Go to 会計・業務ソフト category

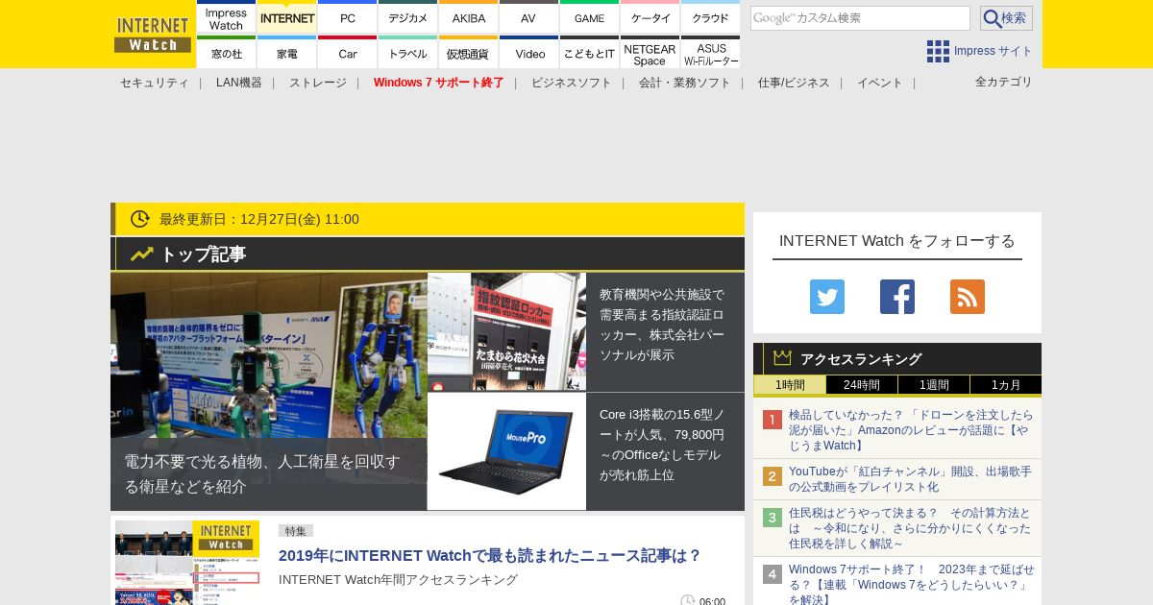[685, 83]
